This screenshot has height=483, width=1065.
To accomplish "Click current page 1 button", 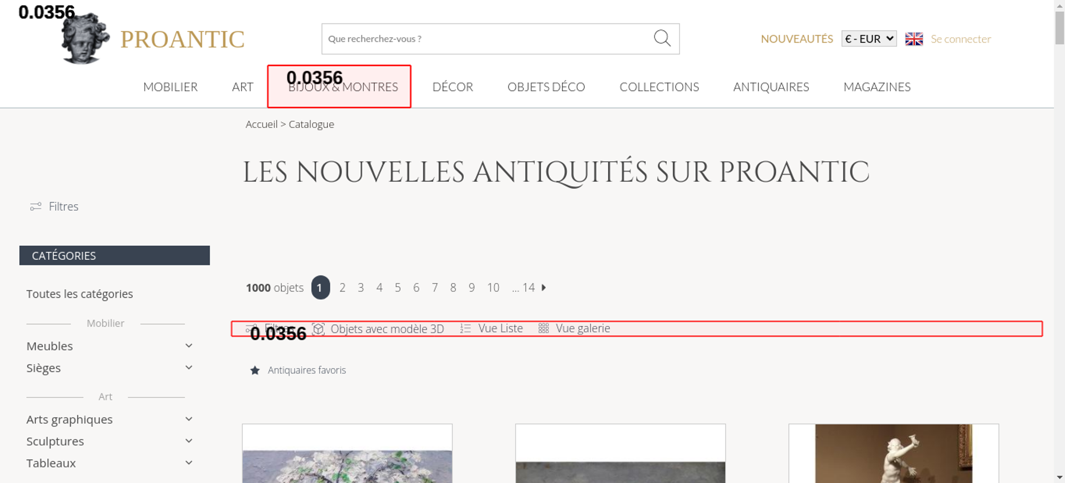I will click(321, 287).
